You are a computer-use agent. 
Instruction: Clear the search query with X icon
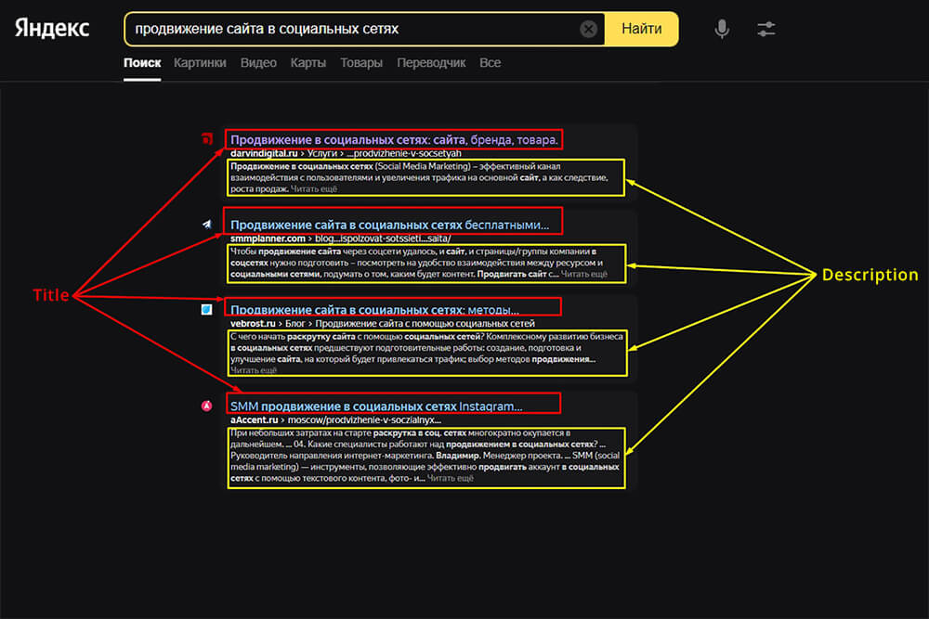588,29
